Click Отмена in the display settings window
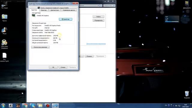192x108 pixels. [89, 56]
